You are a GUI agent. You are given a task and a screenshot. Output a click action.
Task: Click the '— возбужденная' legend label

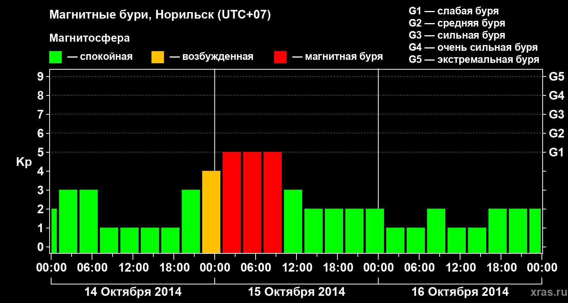click(211, 57)
